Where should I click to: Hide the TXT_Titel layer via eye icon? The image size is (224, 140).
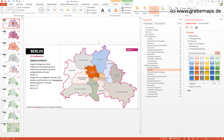tap(180, 32)
